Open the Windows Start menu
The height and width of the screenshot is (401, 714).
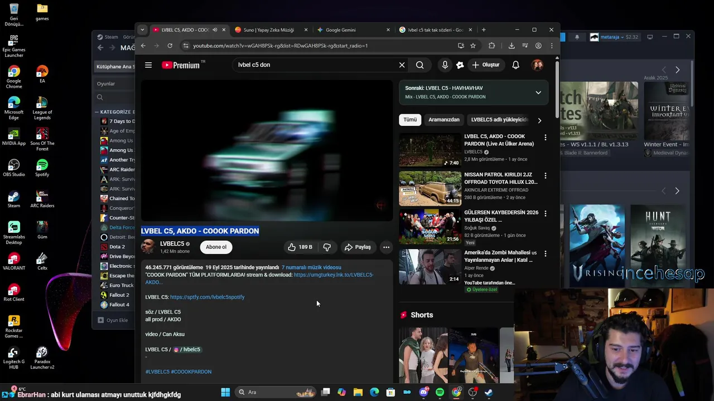coord(225,392)
